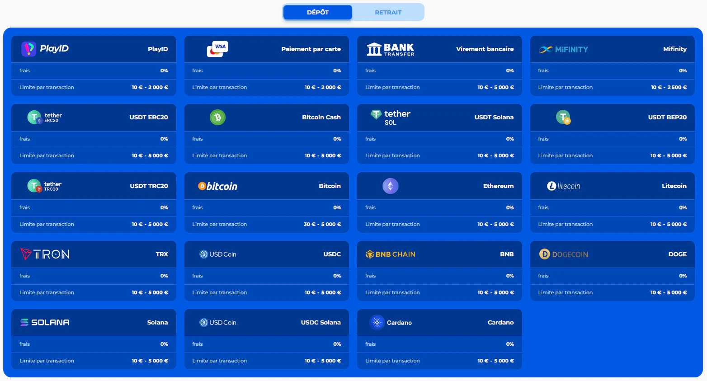The image size is (707, 381).
Task: Click the tether TRC20 logo
Action: pyautogui.click(x=44, y=186)
